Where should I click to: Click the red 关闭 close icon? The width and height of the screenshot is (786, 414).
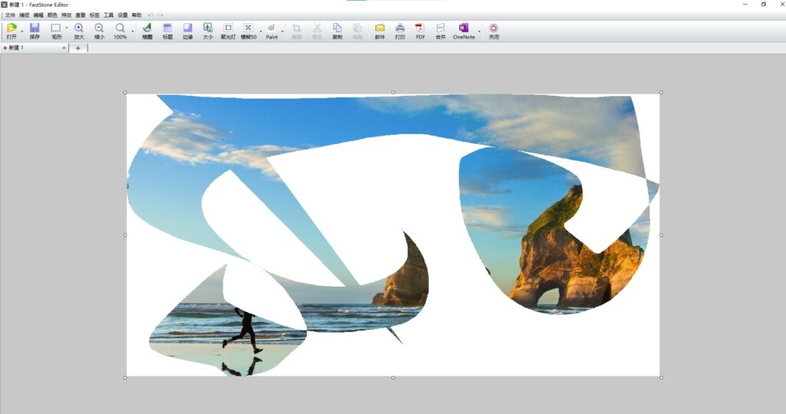click(x=494, y=31)
